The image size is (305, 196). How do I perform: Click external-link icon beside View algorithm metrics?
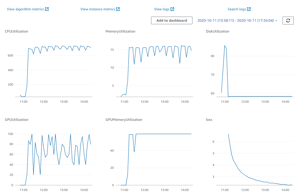click(47, 9)
